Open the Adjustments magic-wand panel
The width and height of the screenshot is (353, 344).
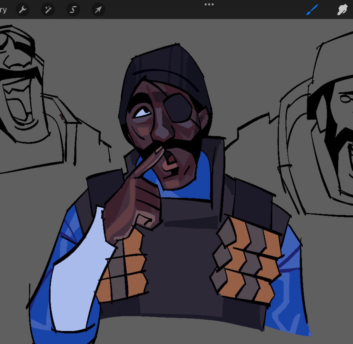48,9
